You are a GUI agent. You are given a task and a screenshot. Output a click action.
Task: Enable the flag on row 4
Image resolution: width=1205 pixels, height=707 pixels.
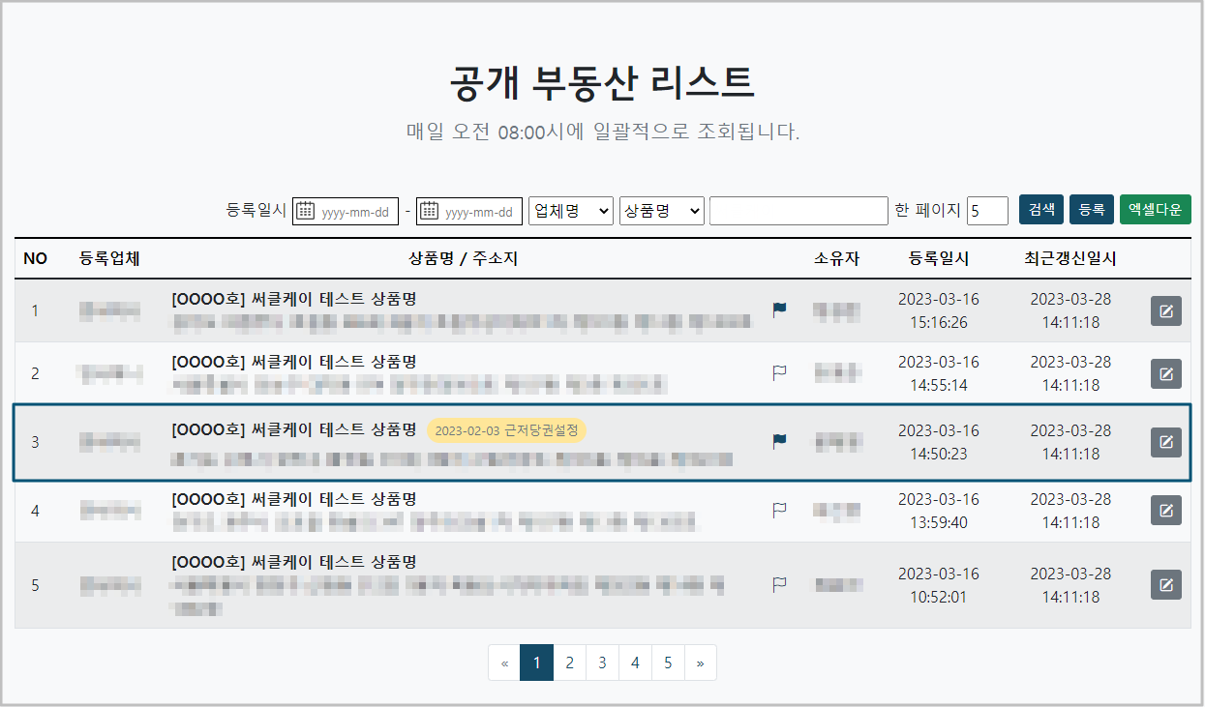coord(779,510)
